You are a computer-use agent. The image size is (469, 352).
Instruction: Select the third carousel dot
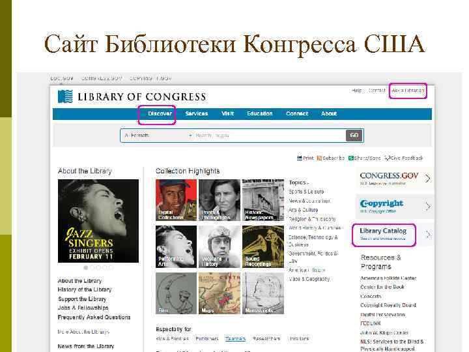[x=98, y=267]
